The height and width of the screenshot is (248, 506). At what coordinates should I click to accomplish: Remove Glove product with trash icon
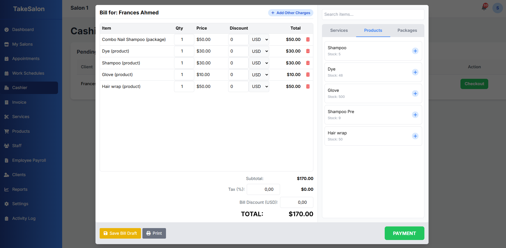(308, 75)
